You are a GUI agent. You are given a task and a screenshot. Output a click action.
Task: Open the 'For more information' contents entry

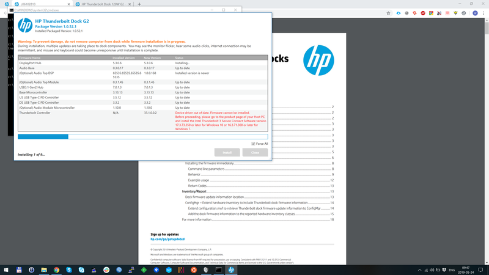point(258,219)
